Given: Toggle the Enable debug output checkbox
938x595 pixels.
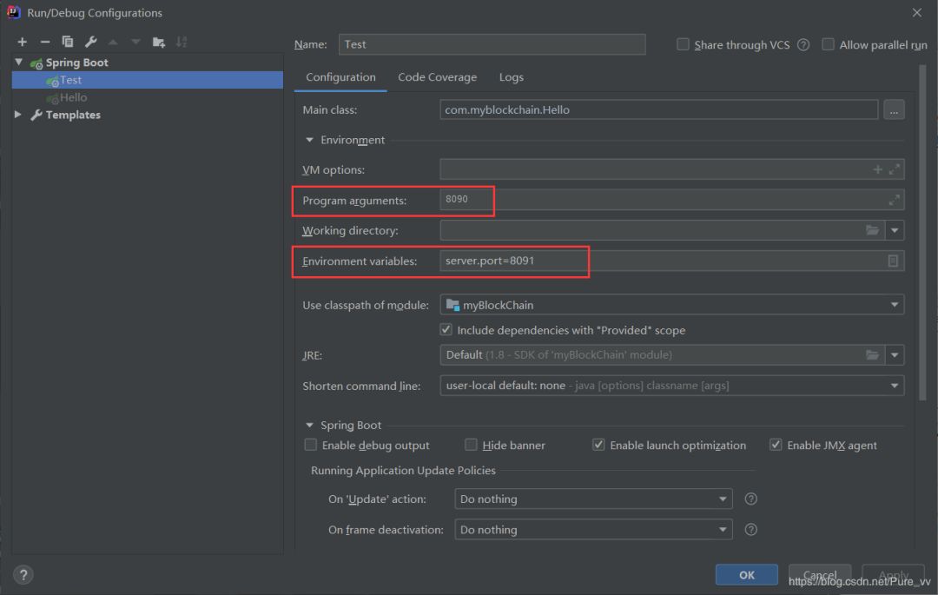Looking at the screenshot, I should [x=311, y=445].
